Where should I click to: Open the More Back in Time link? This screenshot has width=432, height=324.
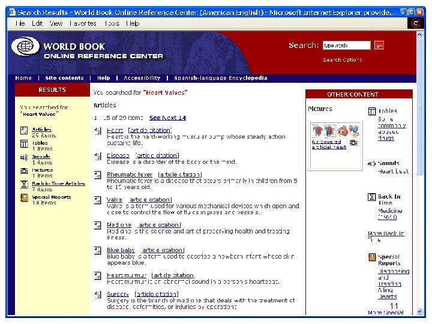click(x=386, y=236)
